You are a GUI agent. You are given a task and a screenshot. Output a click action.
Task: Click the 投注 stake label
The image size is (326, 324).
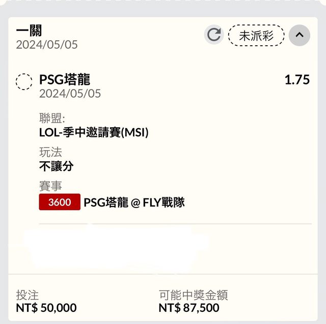[x=28, y=295]
